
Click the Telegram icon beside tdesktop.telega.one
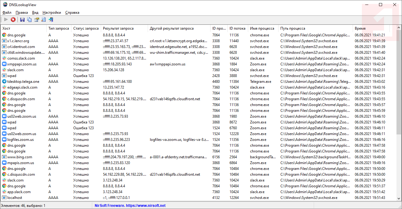(x=4, y=82)
